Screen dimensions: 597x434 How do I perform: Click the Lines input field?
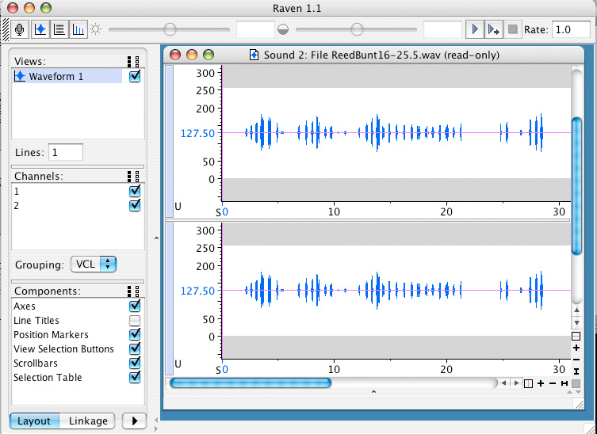[66, 153]
